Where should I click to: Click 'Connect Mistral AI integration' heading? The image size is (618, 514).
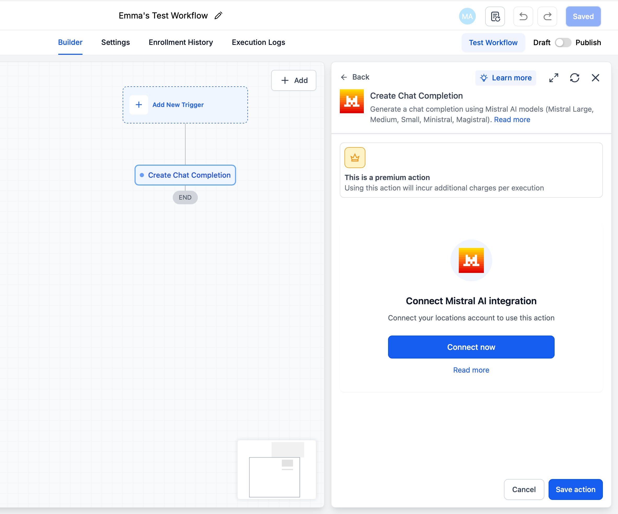point(471,301)
